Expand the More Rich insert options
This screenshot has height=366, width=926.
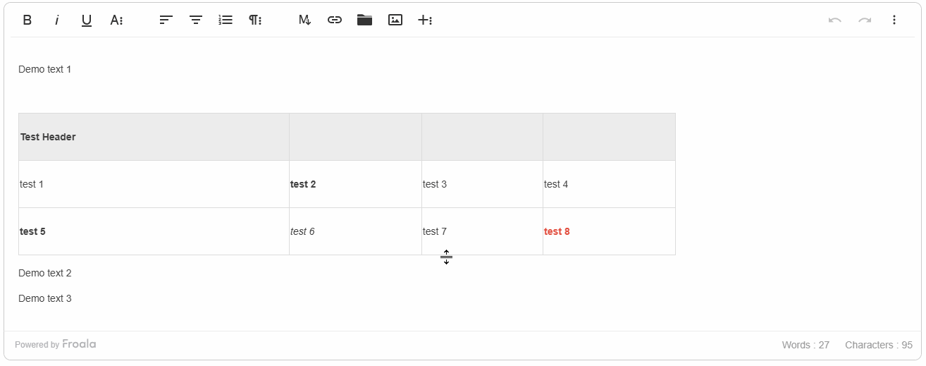[425, 20]
